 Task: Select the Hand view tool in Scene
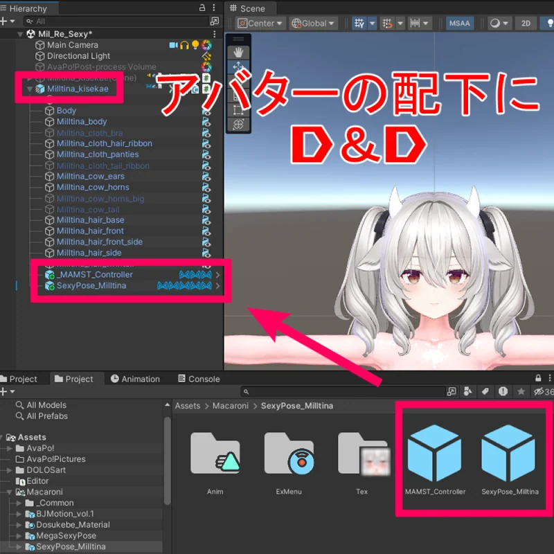(x=238, y=53)
